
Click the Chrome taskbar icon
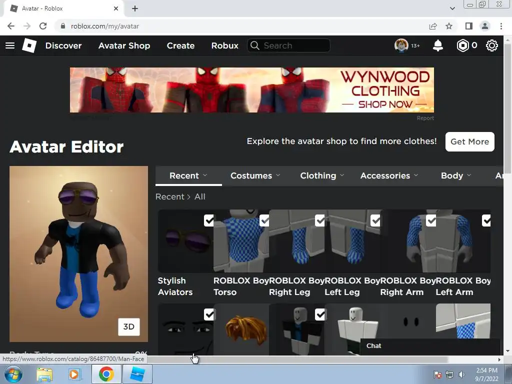(106, 374)
